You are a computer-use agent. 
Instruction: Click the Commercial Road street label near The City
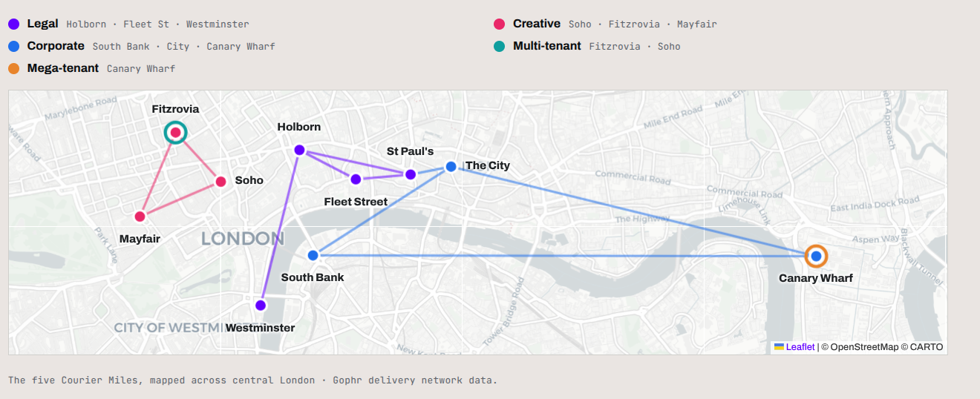[x=633, y=177]
